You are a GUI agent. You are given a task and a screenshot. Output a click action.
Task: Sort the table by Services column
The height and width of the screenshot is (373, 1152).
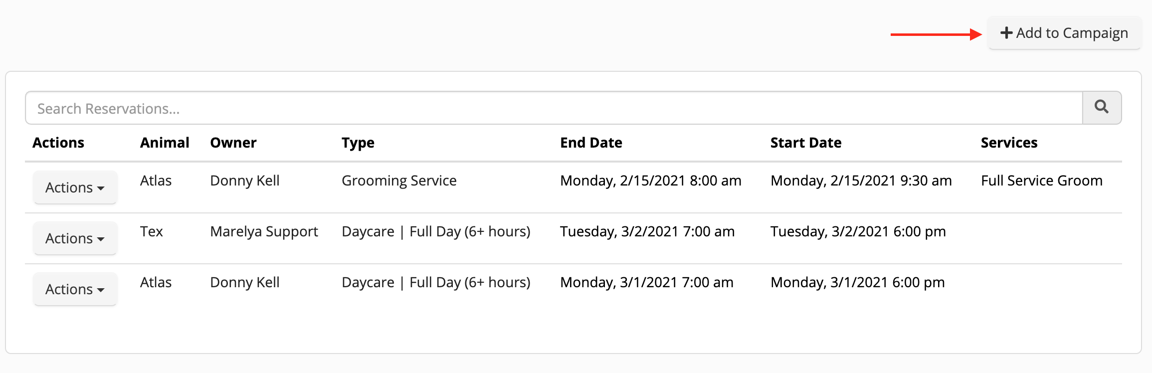click(x=1009, y=143)
